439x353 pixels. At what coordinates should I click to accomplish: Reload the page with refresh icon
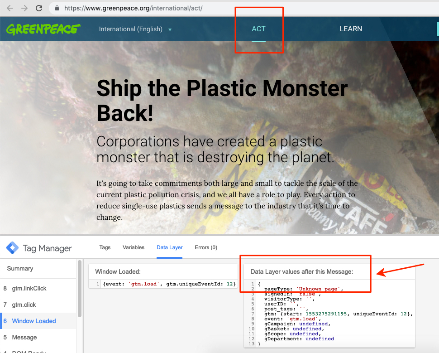pos(39,8)
